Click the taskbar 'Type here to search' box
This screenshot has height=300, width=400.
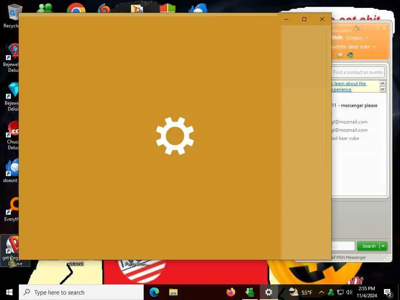point(81,292)
